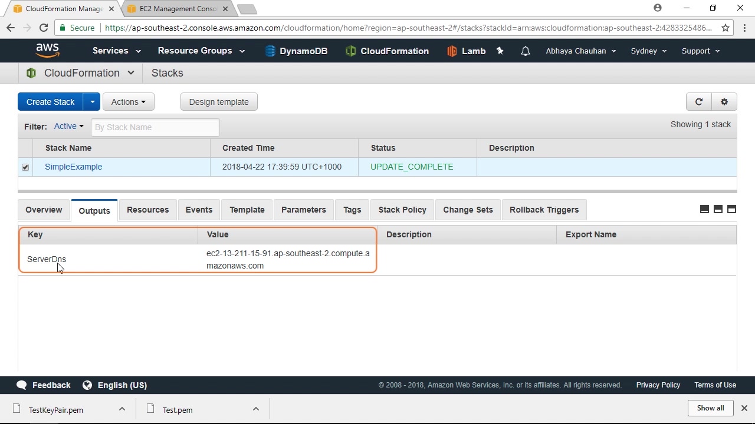Open the Chrome menu (three dots)
Image resolution: width=755 pixels, height=424 pixels.
745,28
